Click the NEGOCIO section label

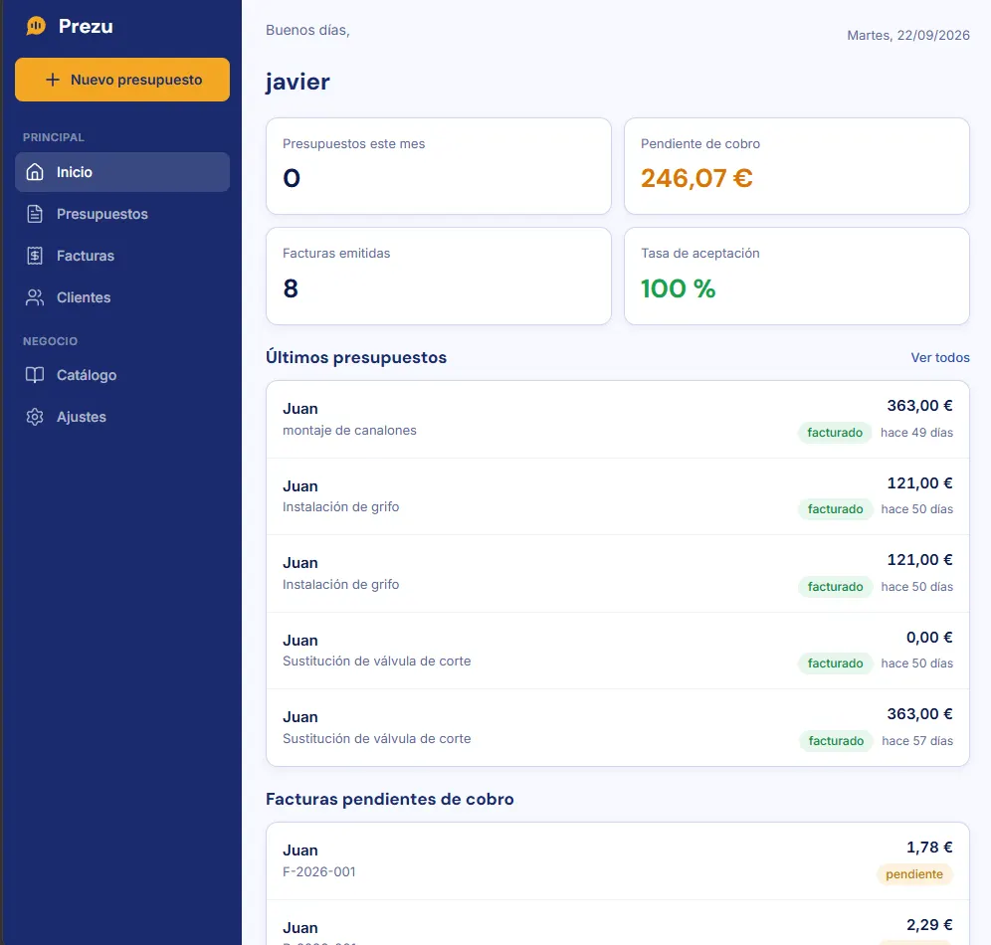(51, 341)
